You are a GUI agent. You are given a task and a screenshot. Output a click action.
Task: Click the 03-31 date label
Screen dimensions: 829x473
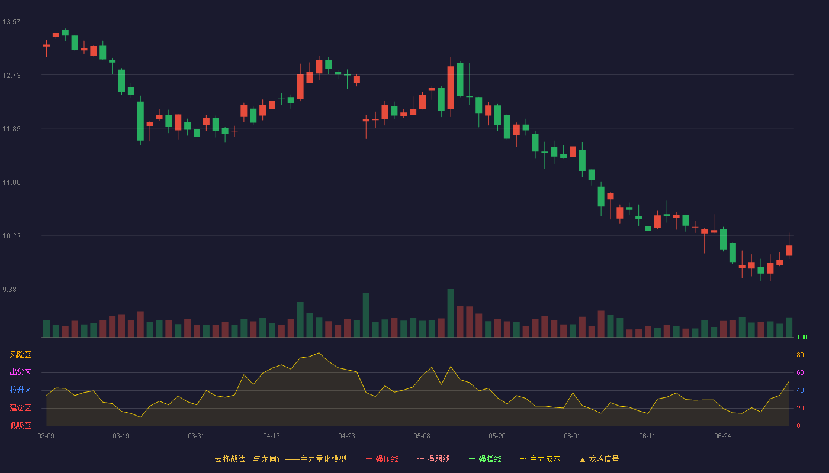pos(196,436)
